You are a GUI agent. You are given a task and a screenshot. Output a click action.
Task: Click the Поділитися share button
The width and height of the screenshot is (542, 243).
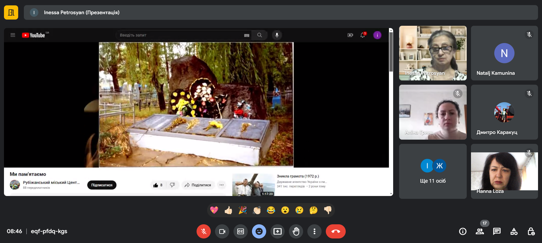198,185
